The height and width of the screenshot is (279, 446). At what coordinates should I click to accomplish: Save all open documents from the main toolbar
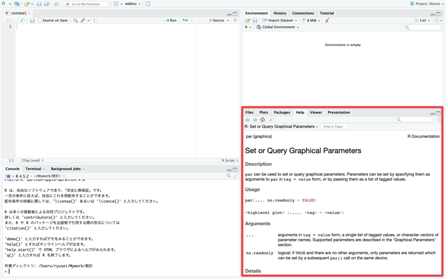(47, 4)
